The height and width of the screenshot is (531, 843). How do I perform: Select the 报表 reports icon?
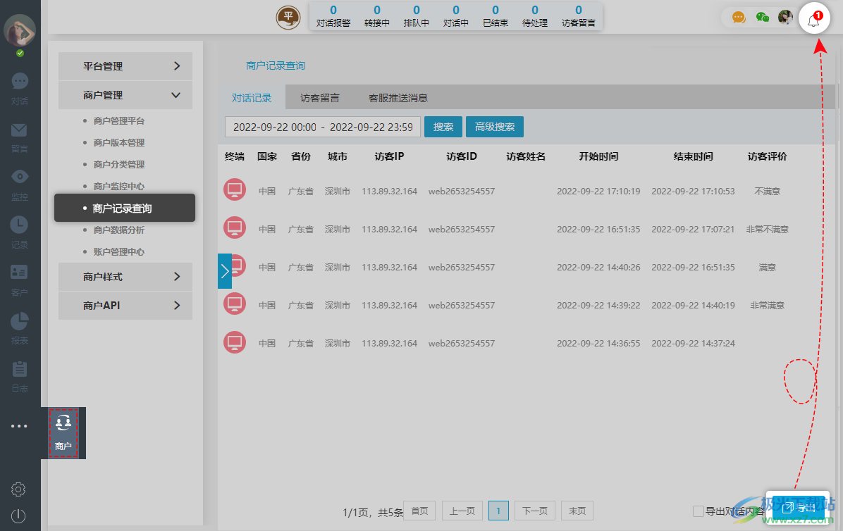tap(19, 325)
